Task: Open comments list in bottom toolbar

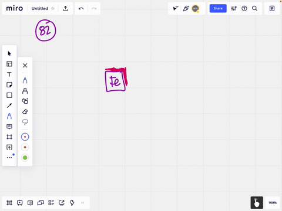Action: 30,203
